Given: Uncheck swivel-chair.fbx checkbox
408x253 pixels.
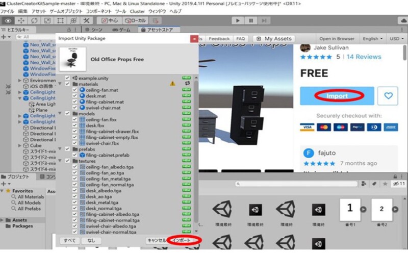Looking at the screenshot, I should 74,143.
